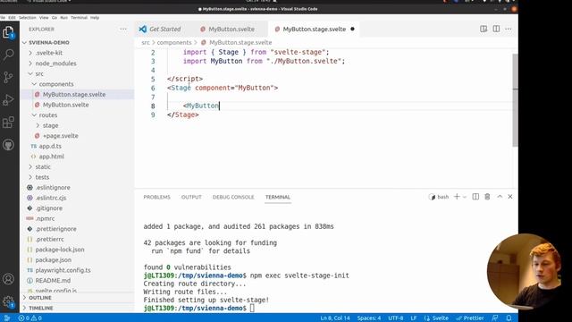Expand the Outline section
This screenshot has width=572, height=322.
tap(78, 298)
